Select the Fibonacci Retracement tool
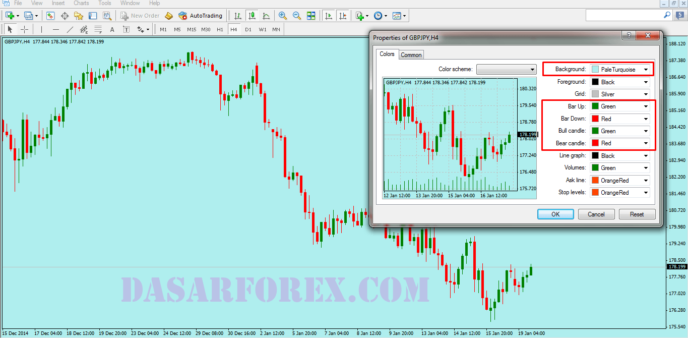The width and height of the screenshot is (688, 338). pyautogui.click(x=98, y=29)
